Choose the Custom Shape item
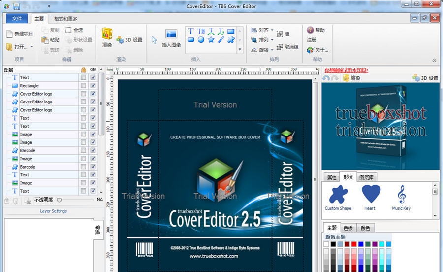443x272 pixels. 338,198
